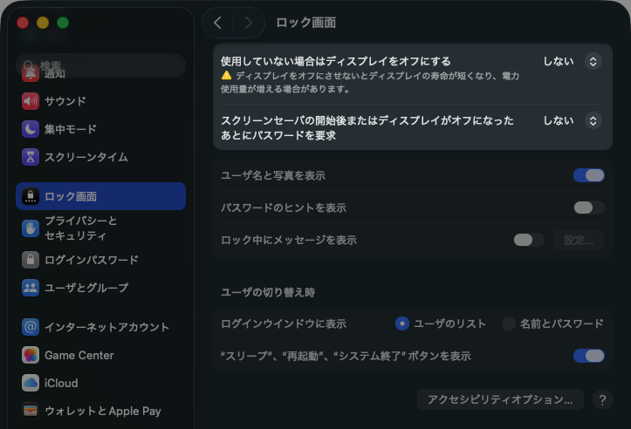Click the Users & Groups people icon

pos(31,288)
